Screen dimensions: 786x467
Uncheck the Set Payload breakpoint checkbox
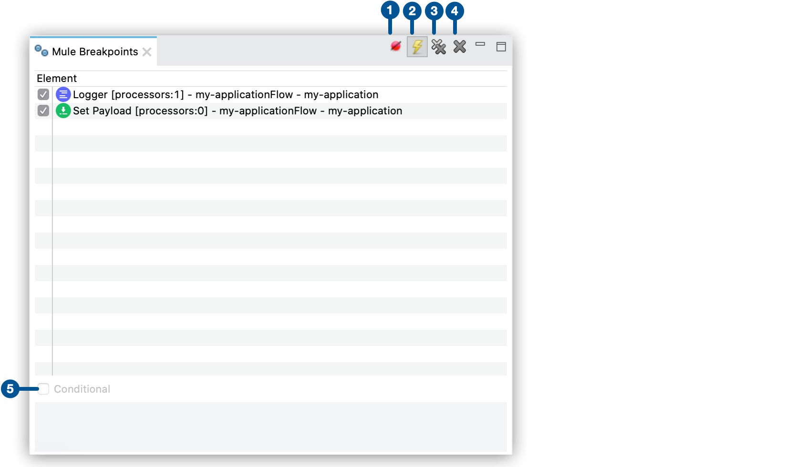coord(43,111)
